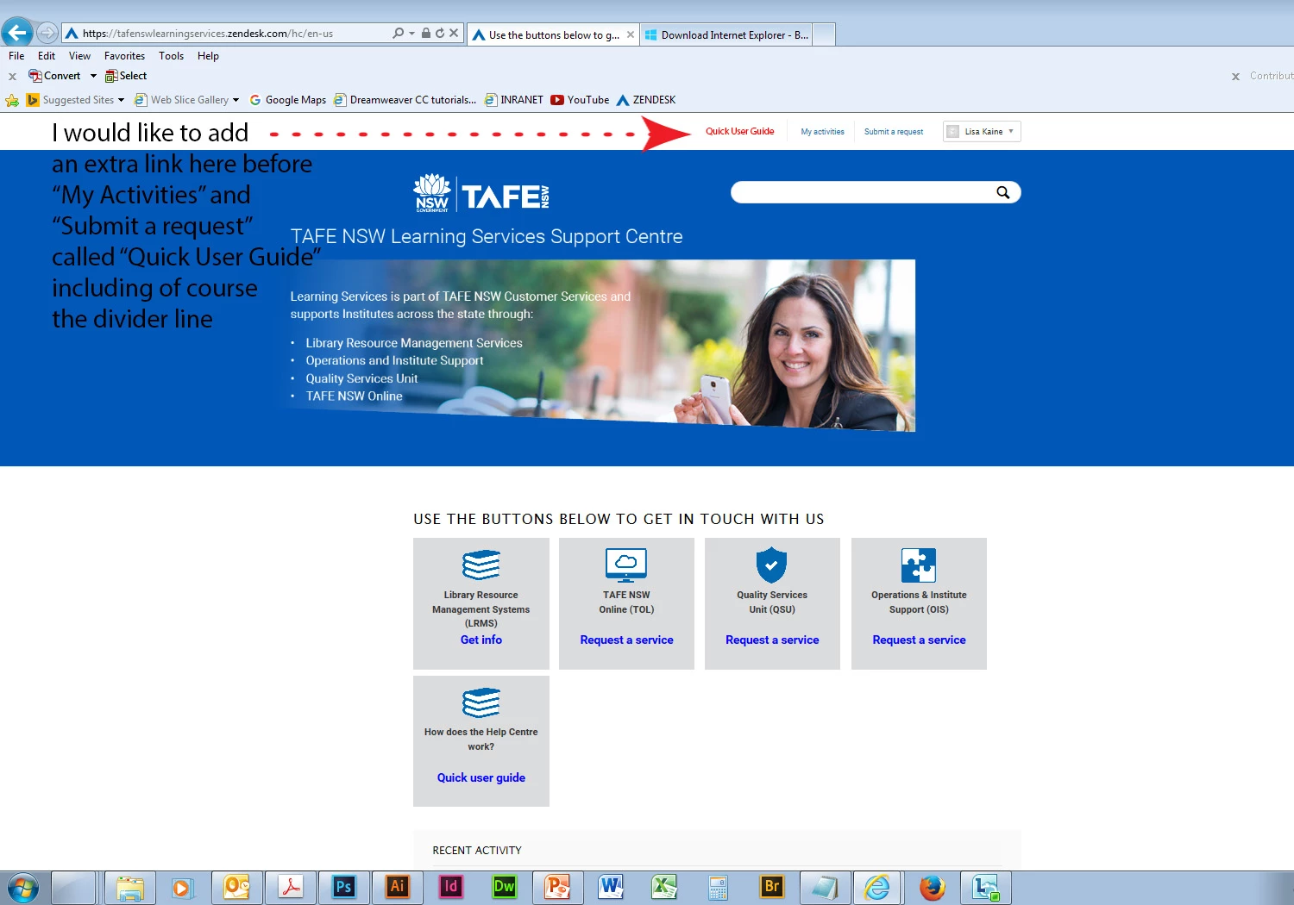1294x905 pixels.
Task: Open Firefox from the taskbar
Action: coord(933,888)
